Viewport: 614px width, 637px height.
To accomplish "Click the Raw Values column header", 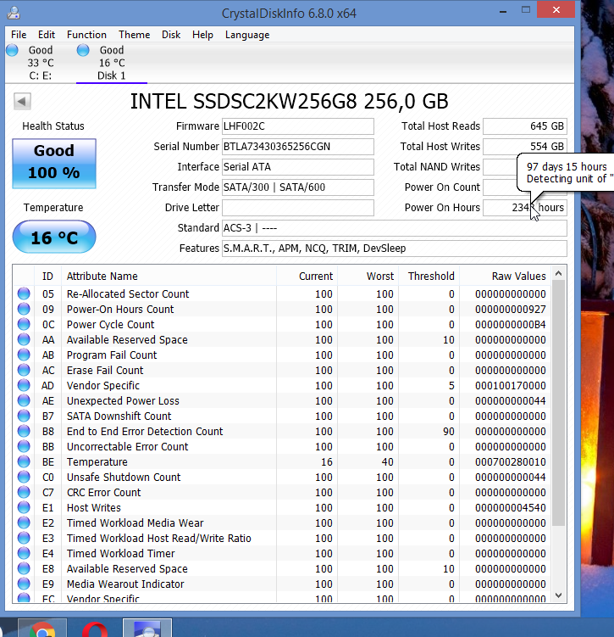I will pyautogui.click(x=518, y=277).
